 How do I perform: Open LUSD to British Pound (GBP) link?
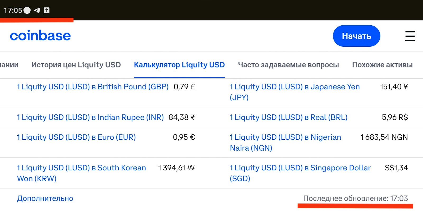(93, 87)
